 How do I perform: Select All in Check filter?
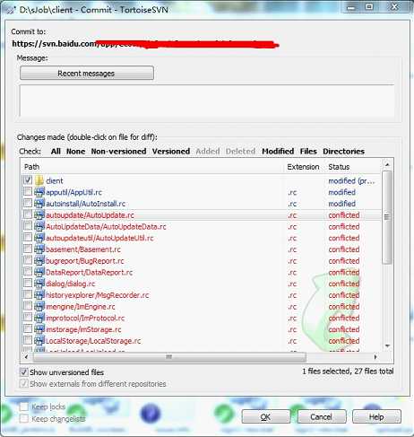click(x=56, y=152)
